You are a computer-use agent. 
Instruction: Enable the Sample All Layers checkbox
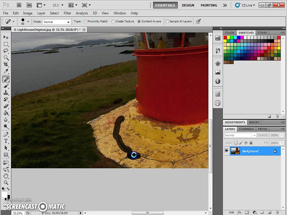[x=167, y=21]
